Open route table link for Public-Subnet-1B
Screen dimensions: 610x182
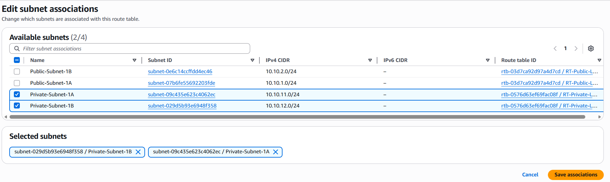pyautogui.click(x=550, y=72)
